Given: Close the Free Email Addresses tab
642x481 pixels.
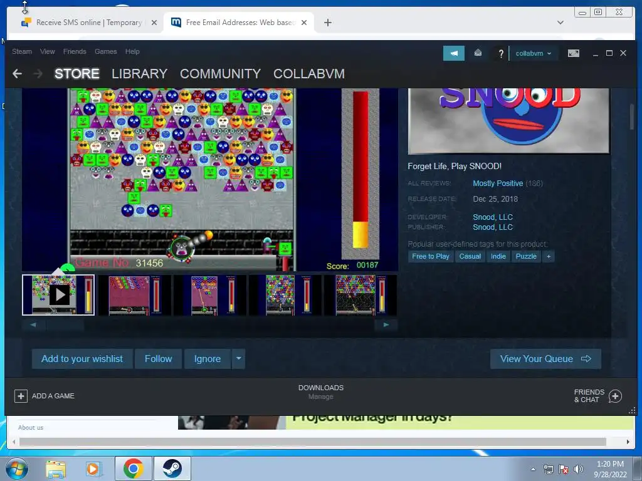Looking at the screenshot, I should [x=304, y=23].
